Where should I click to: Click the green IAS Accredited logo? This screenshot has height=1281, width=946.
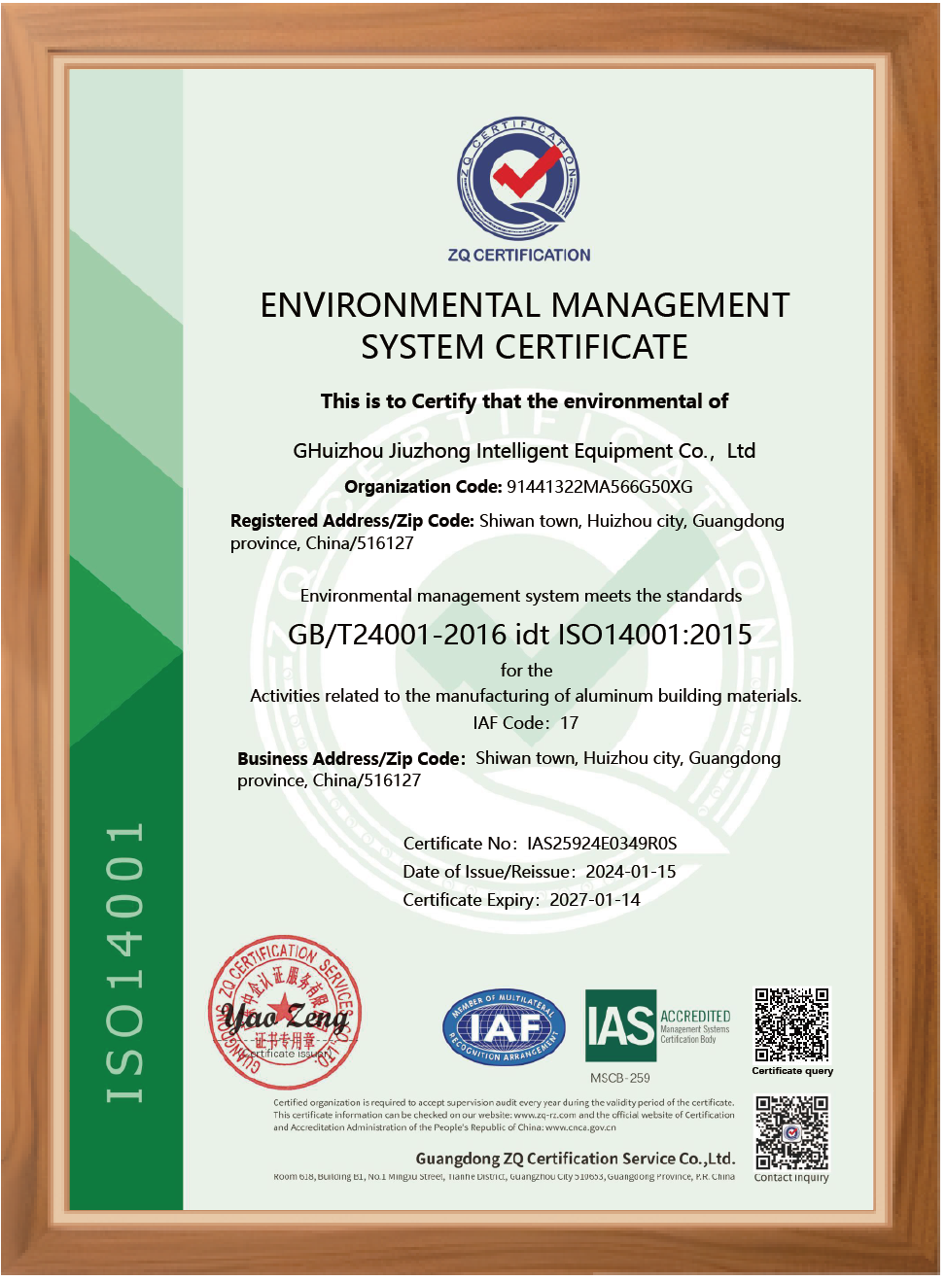(x=658, y=1026)
